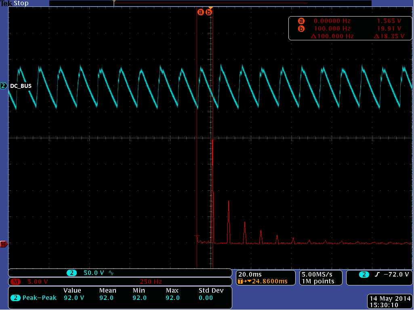Click the orange trigger point marker on overview bar

pos(114,3)
